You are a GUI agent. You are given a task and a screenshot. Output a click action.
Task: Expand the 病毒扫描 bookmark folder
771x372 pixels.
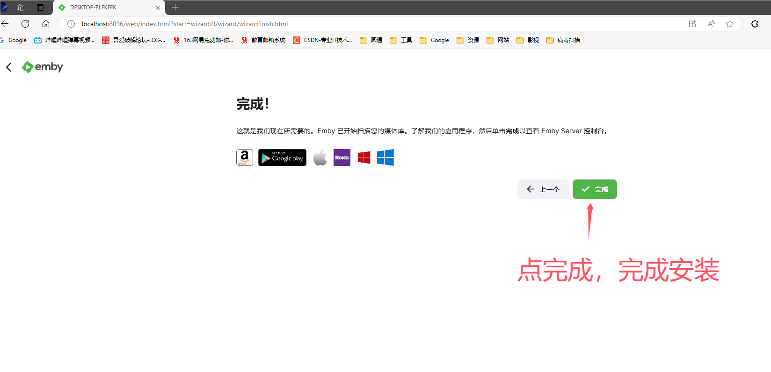click(x=563, y=40)
